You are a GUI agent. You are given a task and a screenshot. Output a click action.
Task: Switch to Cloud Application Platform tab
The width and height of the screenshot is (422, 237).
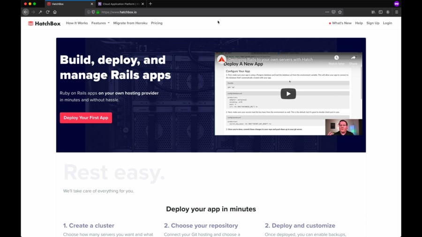(x=121, y=4)
